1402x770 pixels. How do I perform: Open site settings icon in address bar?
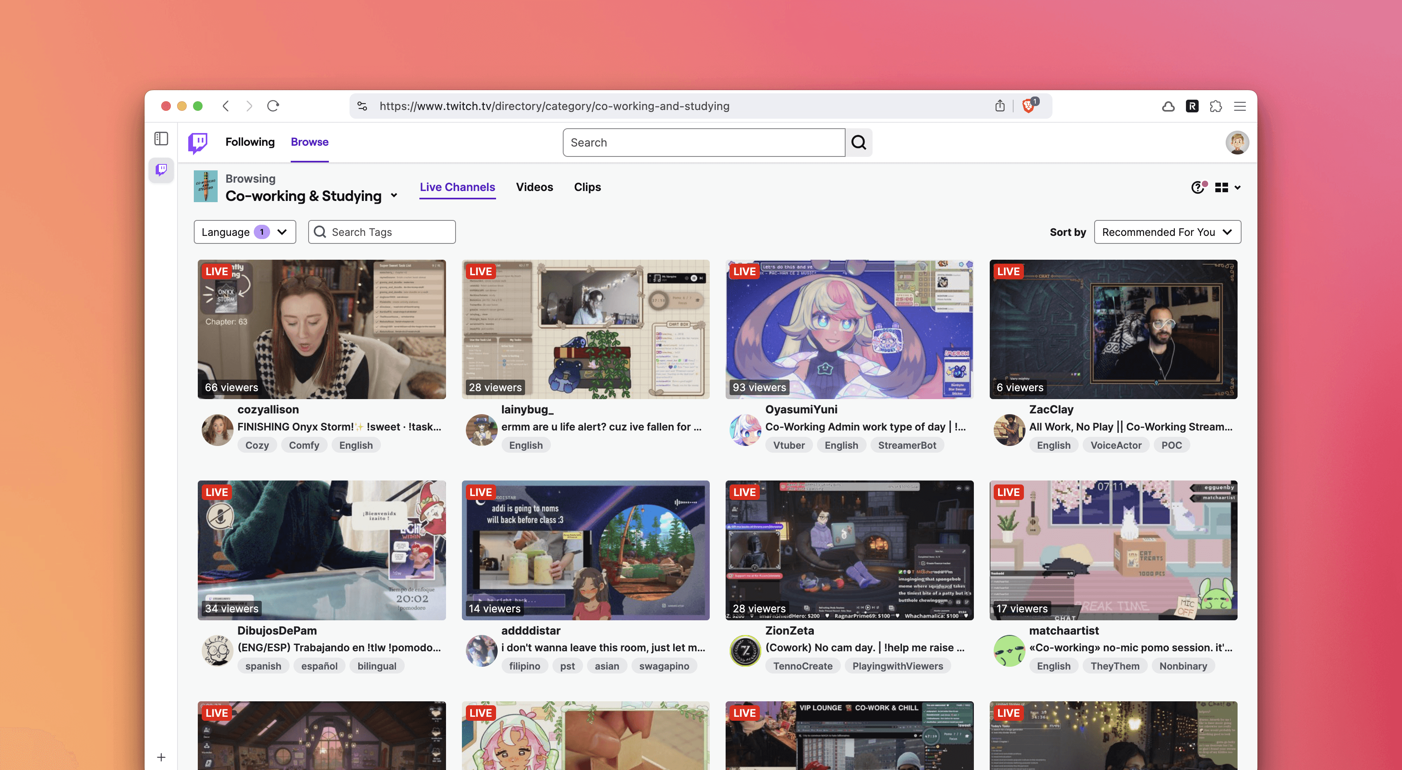(363, 106)
